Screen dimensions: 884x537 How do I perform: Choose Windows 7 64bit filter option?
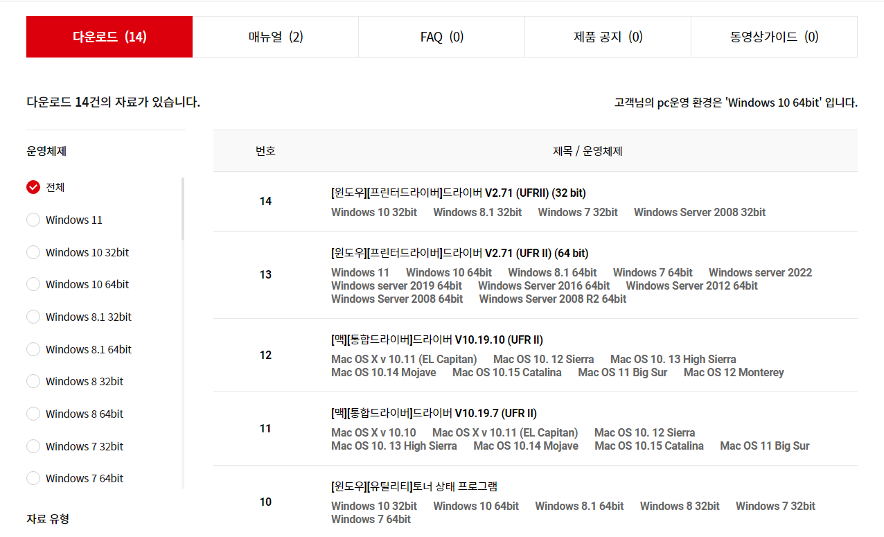33,478
